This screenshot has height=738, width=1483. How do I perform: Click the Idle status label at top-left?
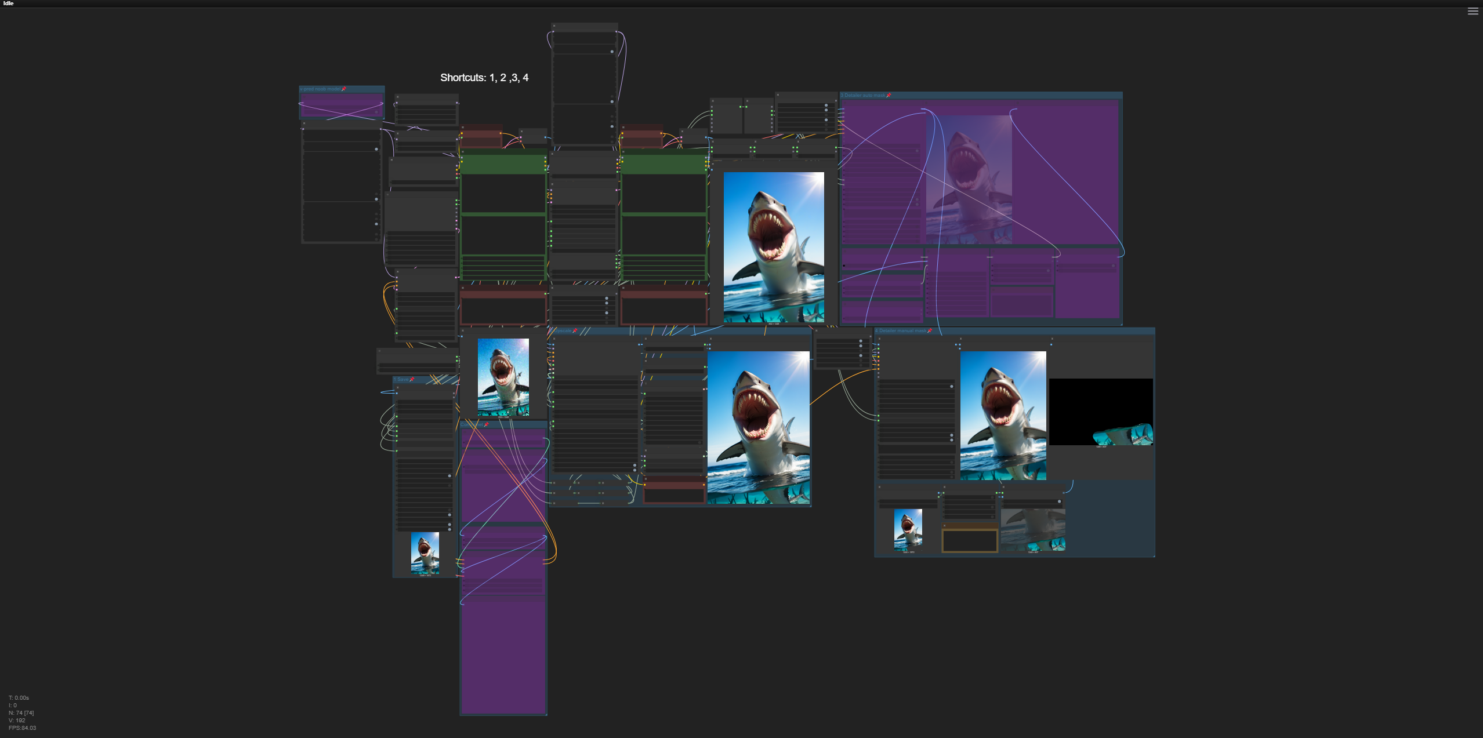pyautogui.click(x=8, y=3)
